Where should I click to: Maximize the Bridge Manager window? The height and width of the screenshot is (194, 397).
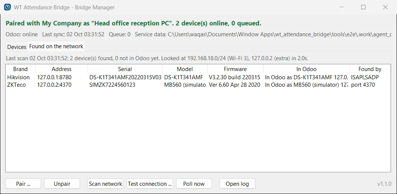(x=363, y=7)
